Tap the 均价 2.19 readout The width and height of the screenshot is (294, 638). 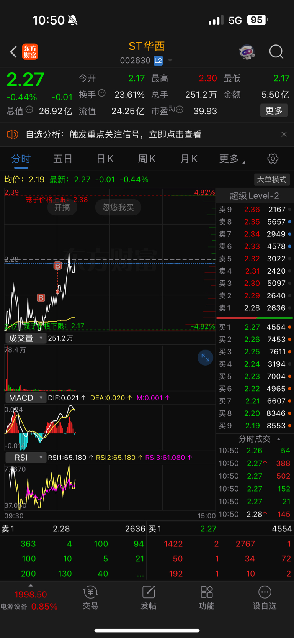click(24, 180)
